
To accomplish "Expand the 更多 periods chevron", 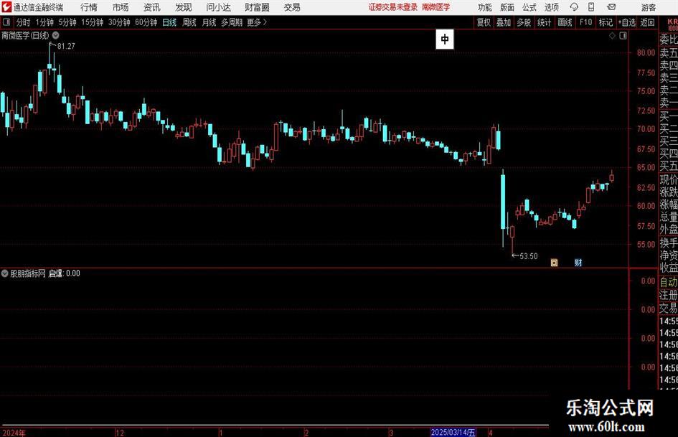I will [265, 22].
